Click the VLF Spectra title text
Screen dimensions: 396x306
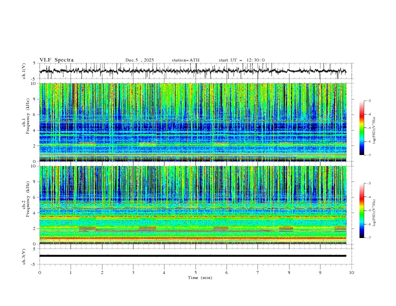coord(56,59)
